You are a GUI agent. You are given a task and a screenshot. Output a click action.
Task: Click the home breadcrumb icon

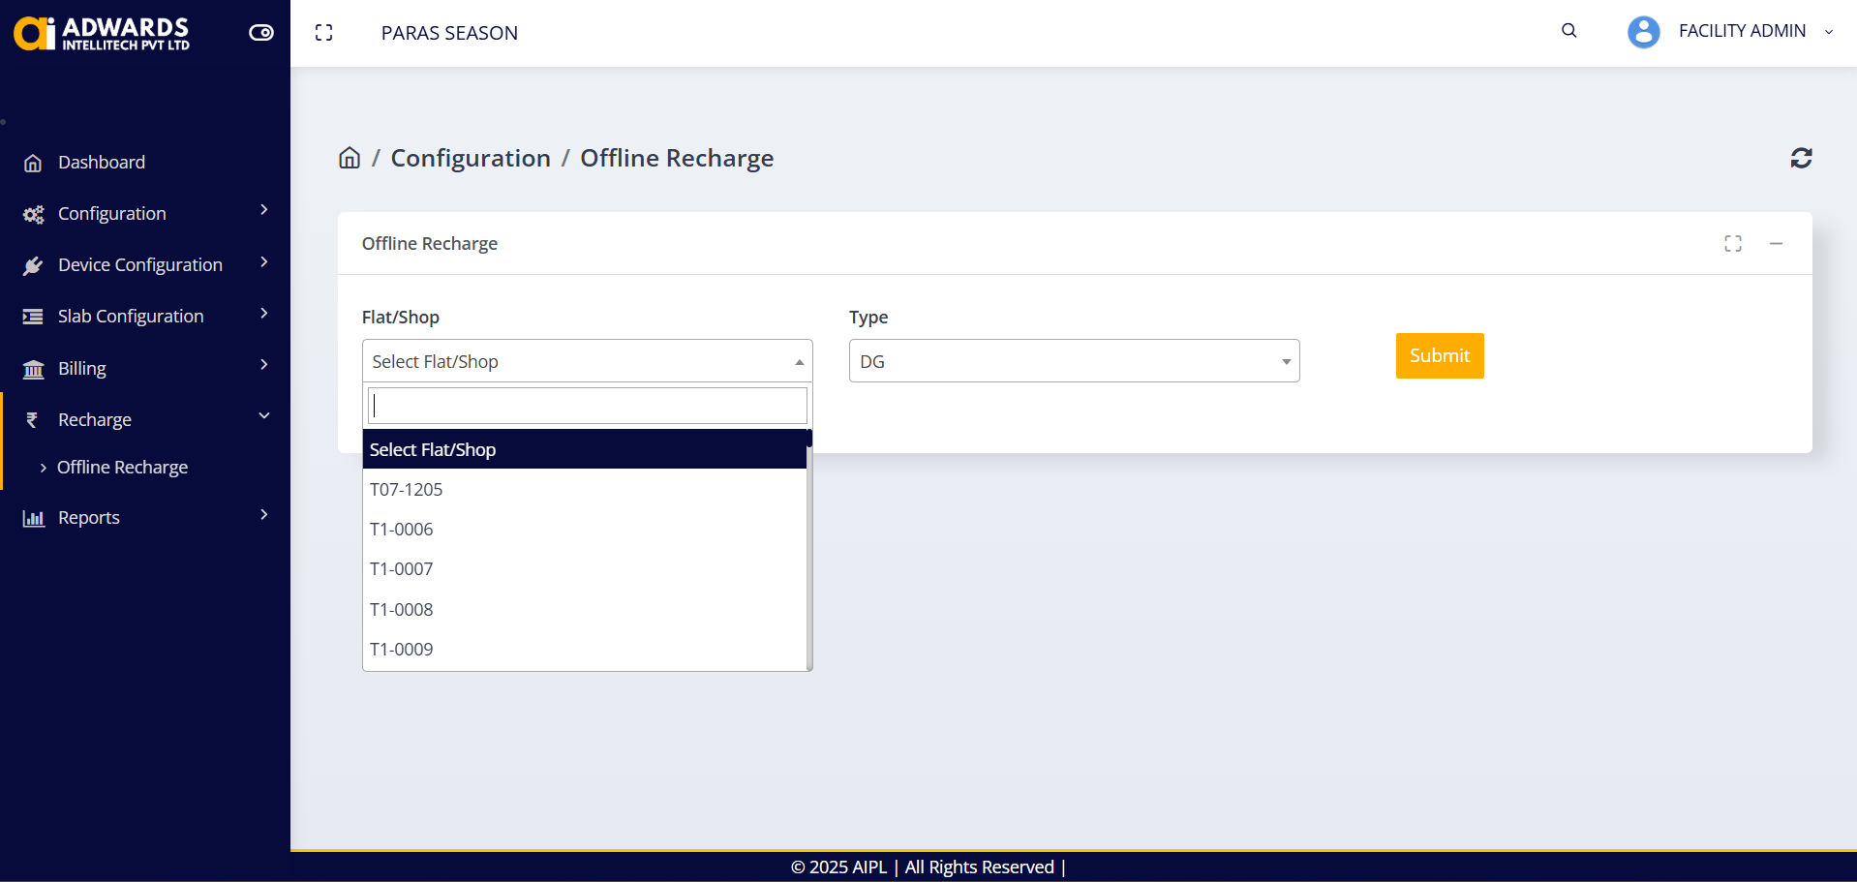click(x=350, y=158)
